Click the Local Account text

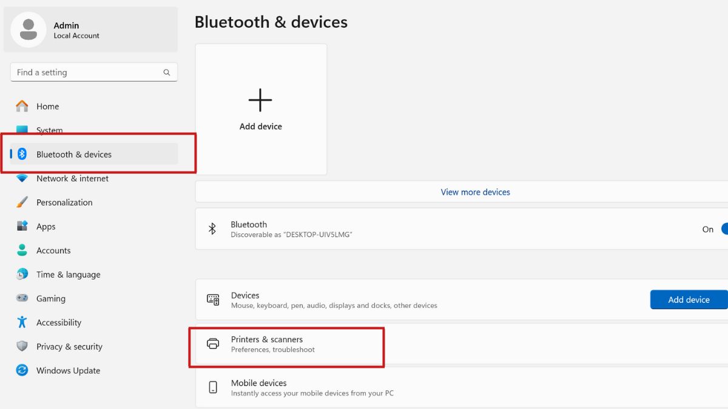pos(76,36)
